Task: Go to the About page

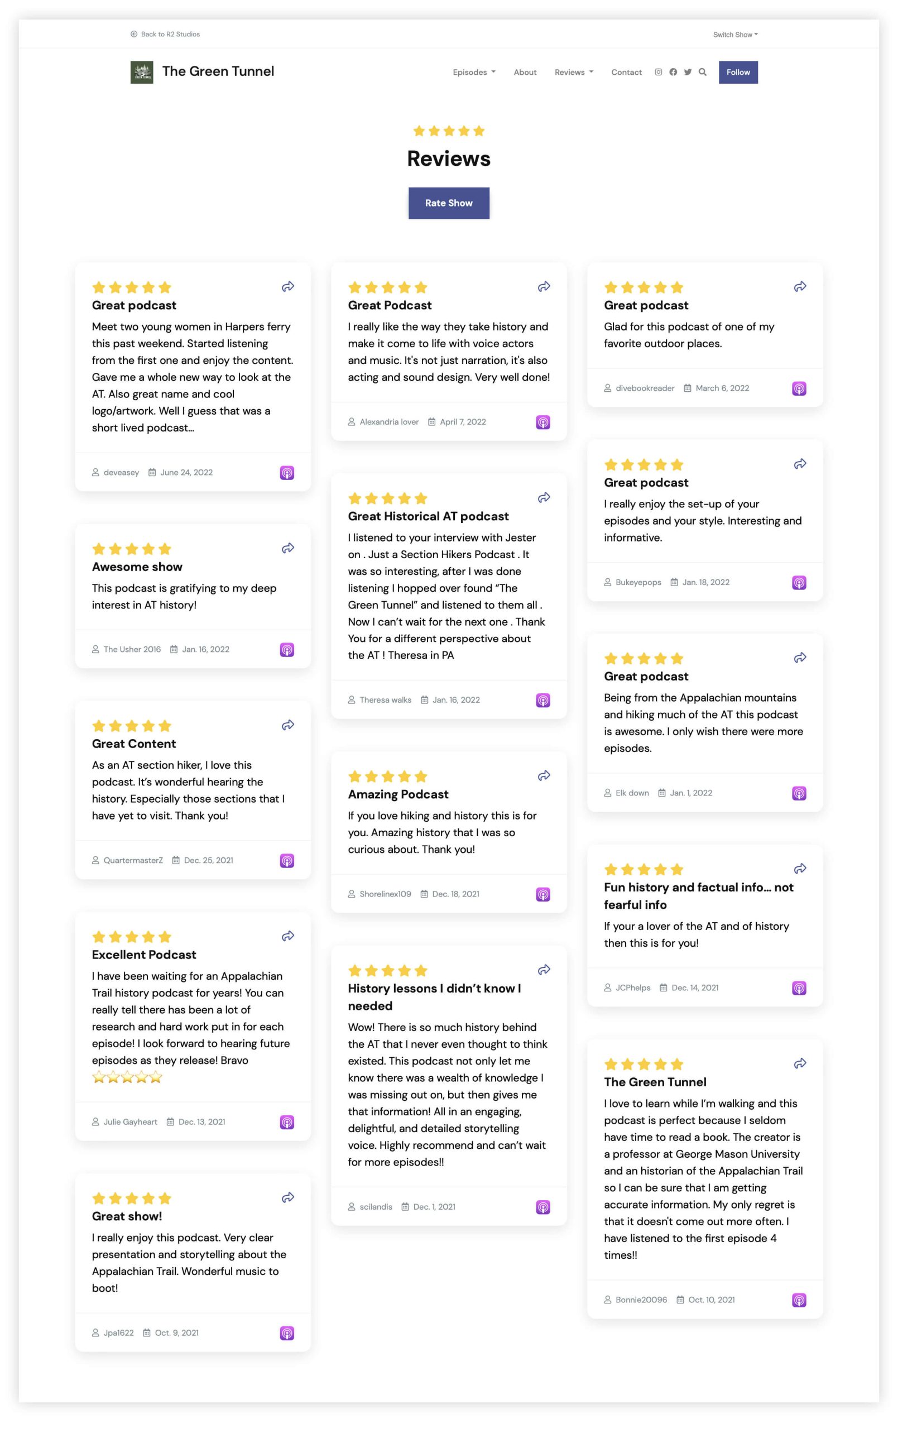Action: pyautogui.click(x=525, y=73)
